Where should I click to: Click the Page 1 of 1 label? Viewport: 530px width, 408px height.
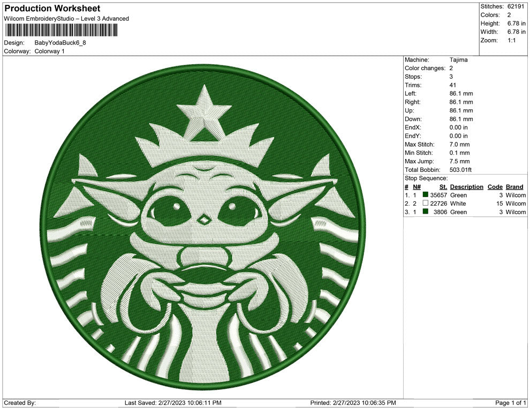510,403
